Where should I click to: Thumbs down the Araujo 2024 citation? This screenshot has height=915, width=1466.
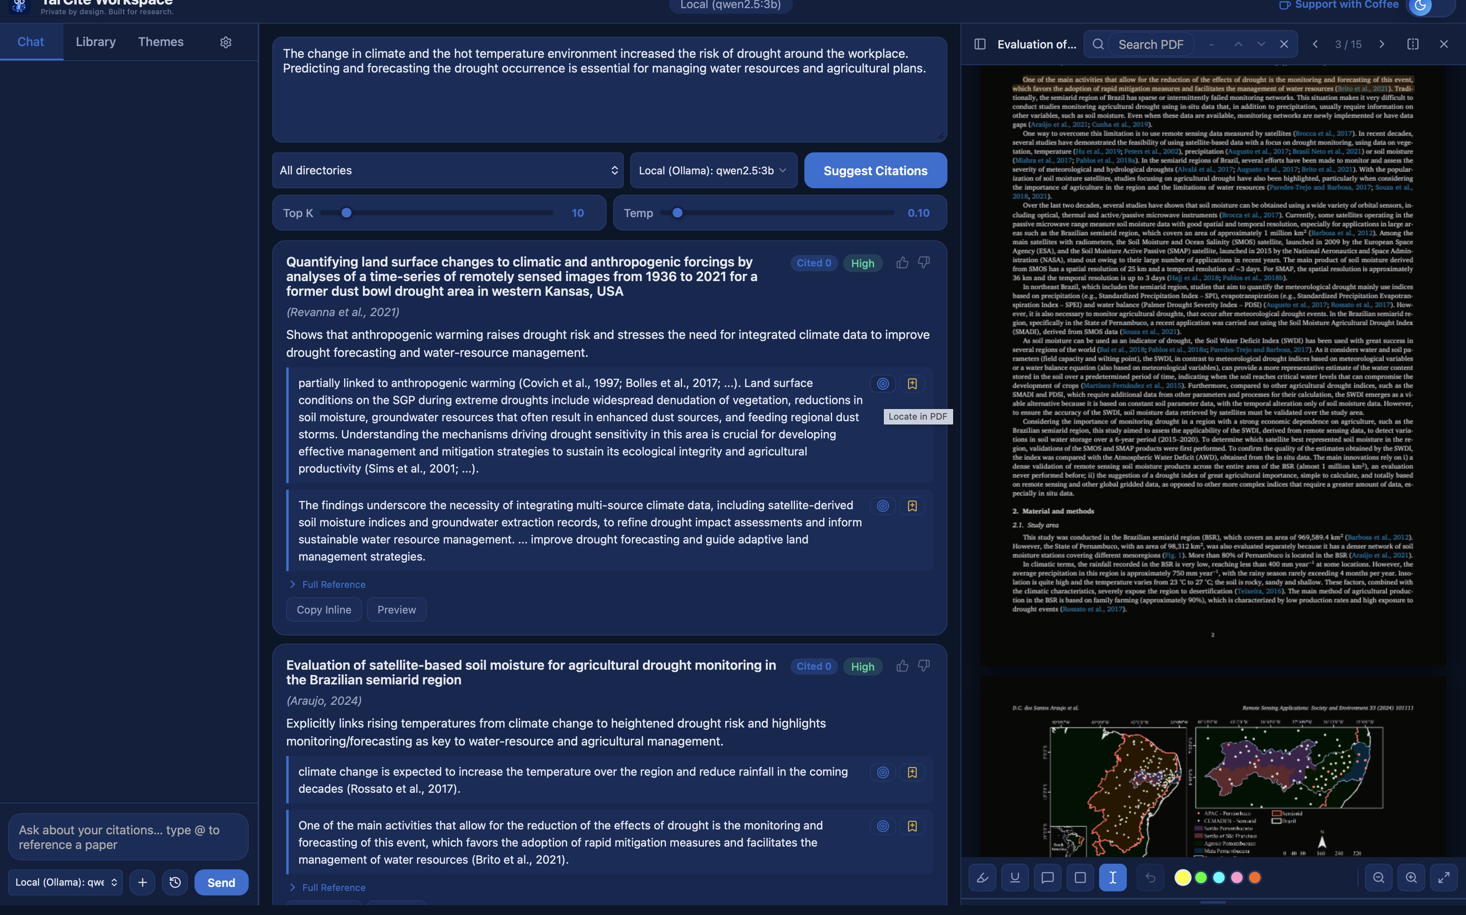[x=923, y=666]
